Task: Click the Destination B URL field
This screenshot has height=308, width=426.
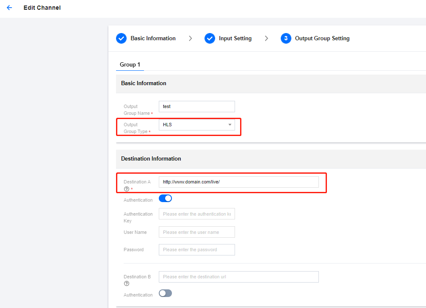Action: pyautogui.click(x=238, y=277)
